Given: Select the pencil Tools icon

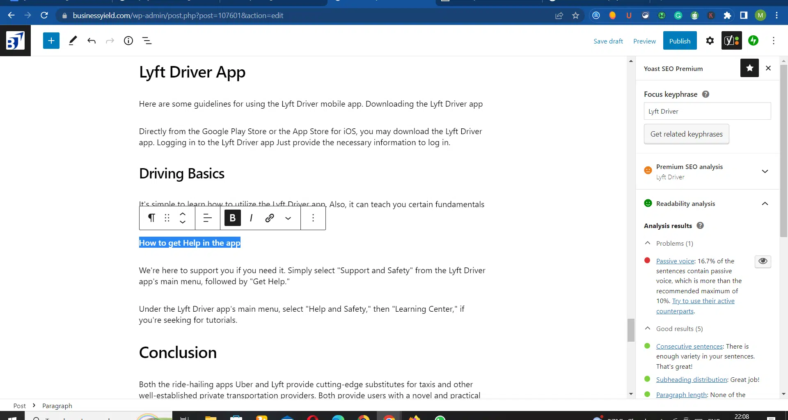Looking at the screenshot, I should click(x=73, y=41).
